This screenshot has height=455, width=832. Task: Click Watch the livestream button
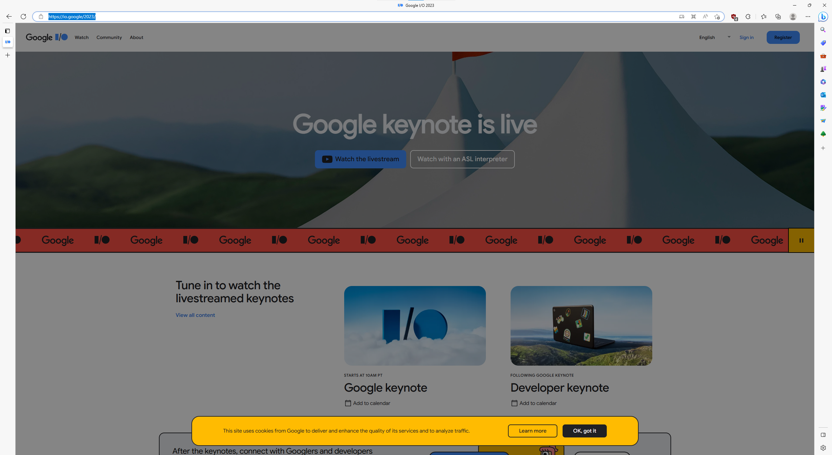(360, 159)
